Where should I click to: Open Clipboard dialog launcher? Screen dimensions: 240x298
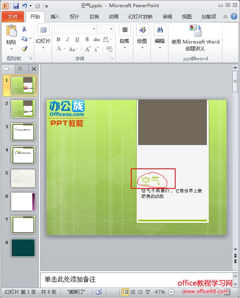(30, 58)
